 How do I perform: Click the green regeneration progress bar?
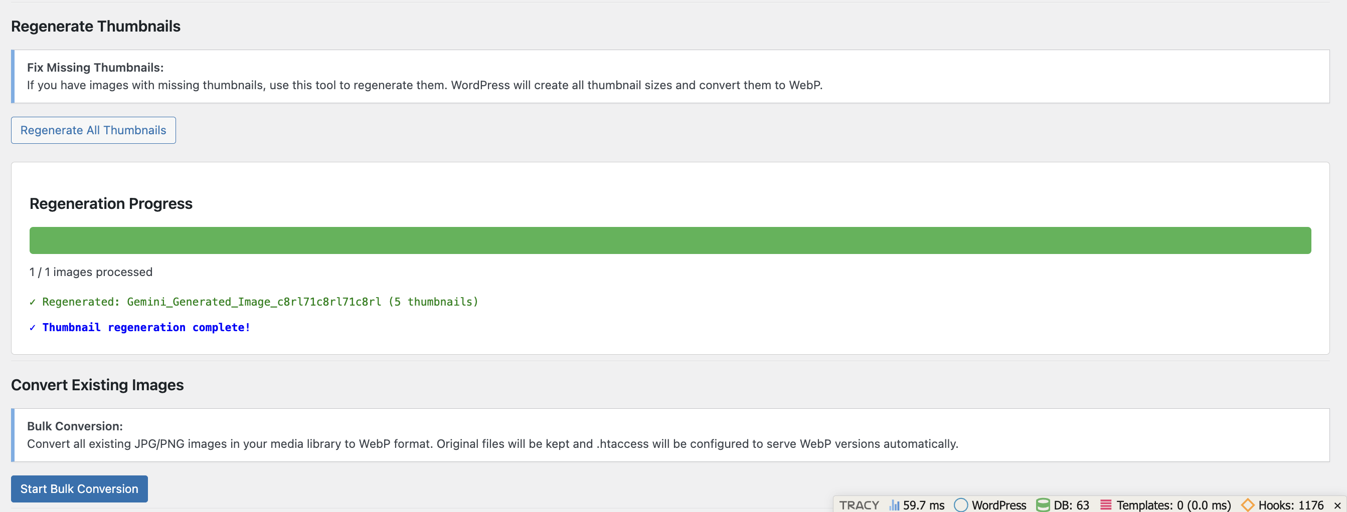pyautogui.click(x=670, y=240)
